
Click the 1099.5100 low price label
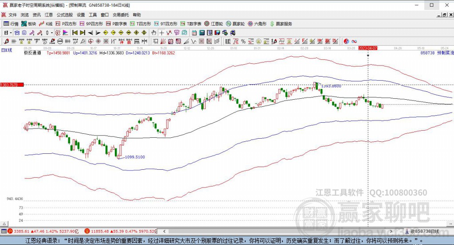coord(135,157)
